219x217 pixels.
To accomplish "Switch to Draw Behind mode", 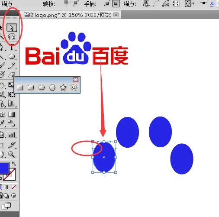I will [x=6, y=196].
